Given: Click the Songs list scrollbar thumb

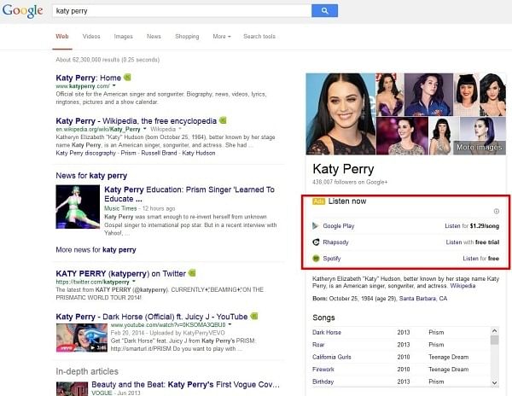Looking at the screenshot, I should tap(495, 340).
